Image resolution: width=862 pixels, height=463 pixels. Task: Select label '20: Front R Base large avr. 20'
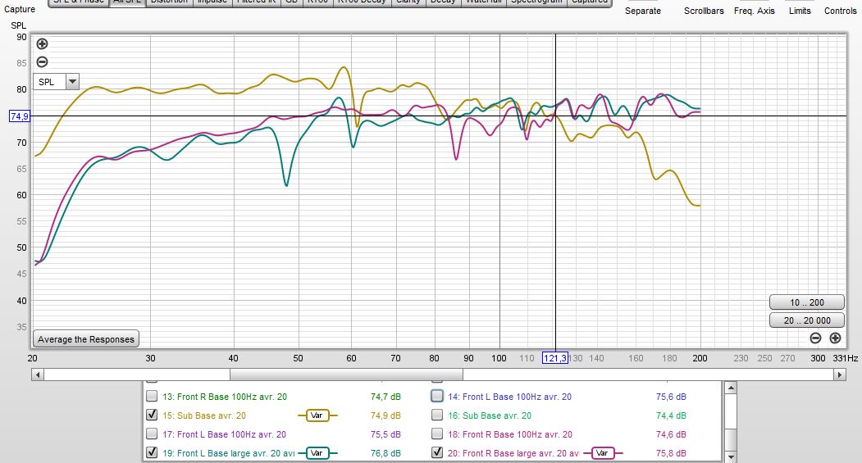[x=513, y=453]
